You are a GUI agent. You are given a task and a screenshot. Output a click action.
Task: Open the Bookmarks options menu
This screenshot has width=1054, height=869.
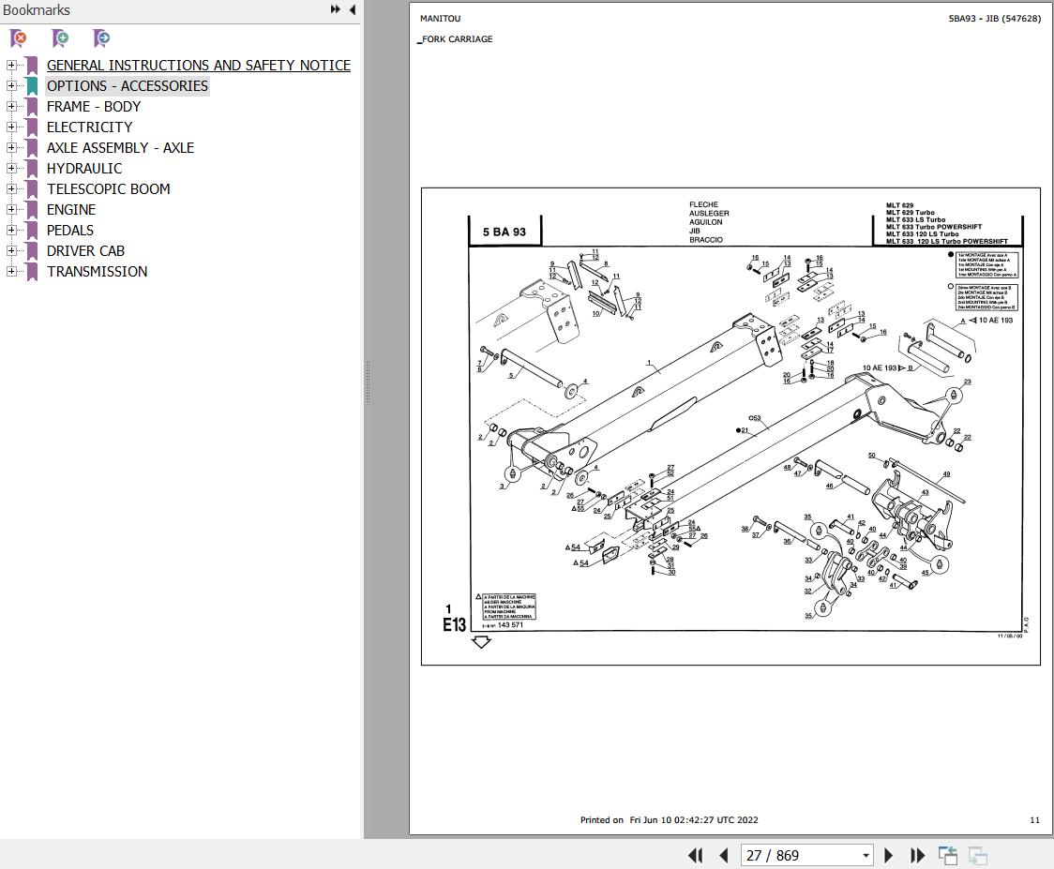click(x=334, y=8)
